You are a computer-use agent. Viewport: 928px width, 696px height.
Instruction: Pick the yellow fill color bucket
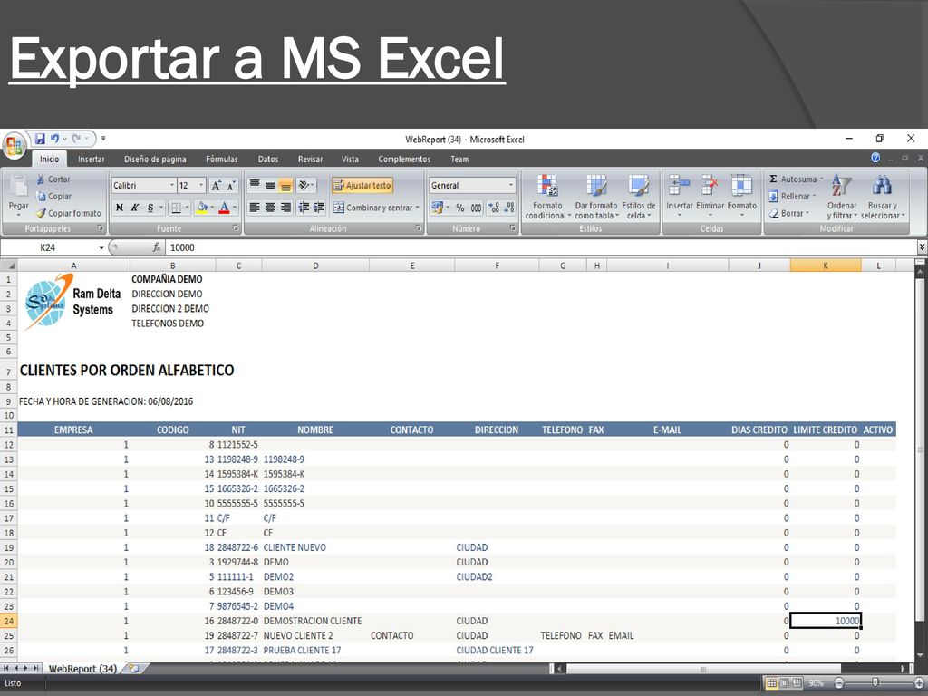[202, 208]
